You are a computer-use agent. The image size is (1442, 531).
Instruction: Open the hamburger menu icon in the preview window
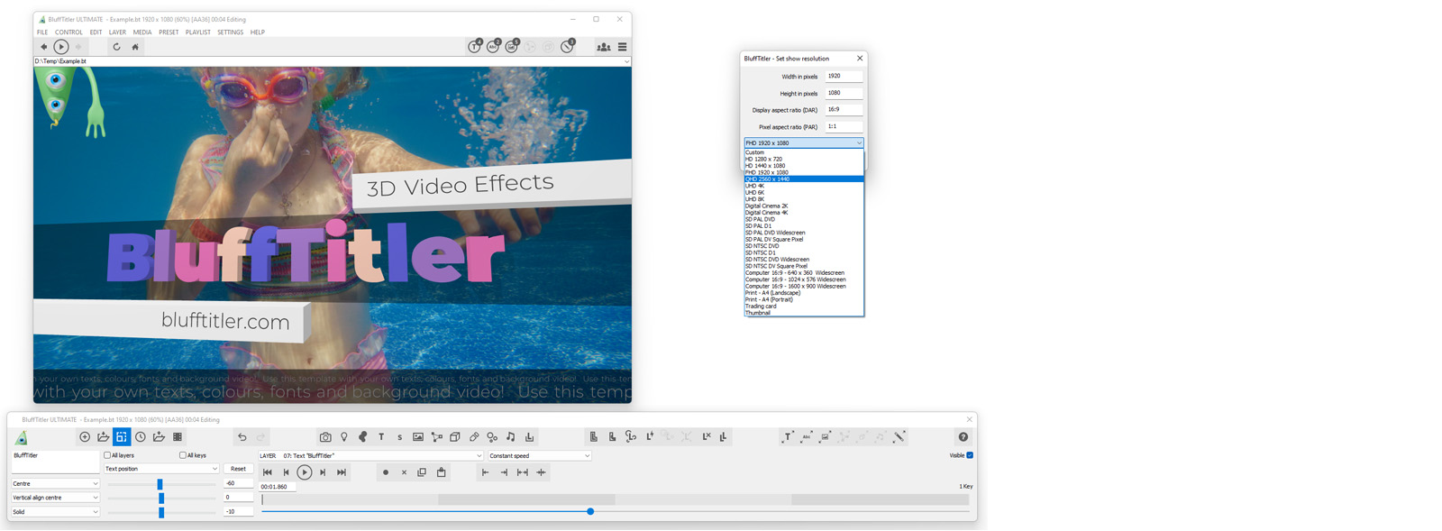[x=623, y=47]
